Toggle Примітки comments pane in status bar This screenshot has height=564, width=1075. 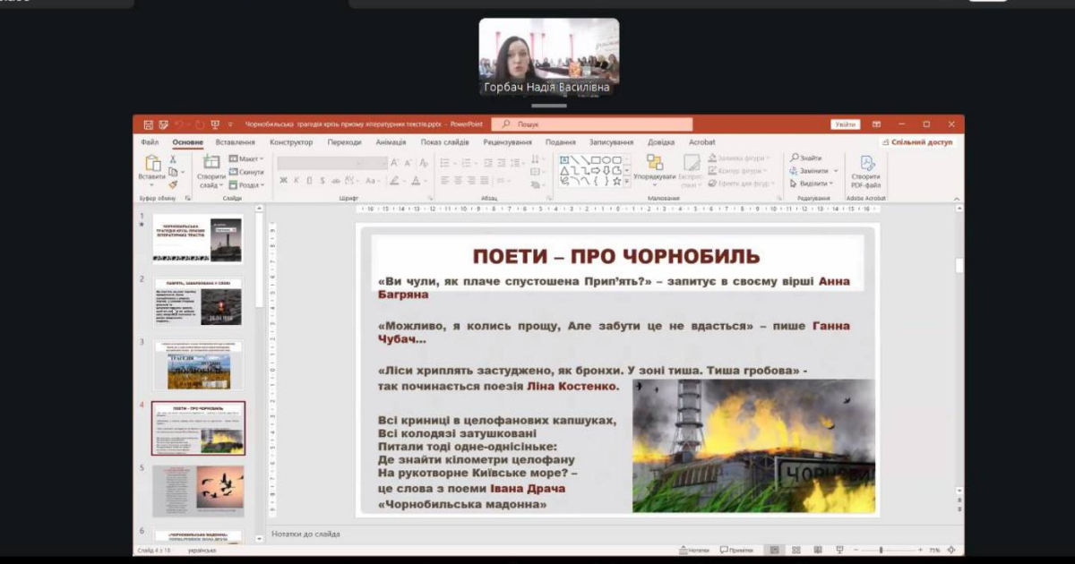[736, 550]
